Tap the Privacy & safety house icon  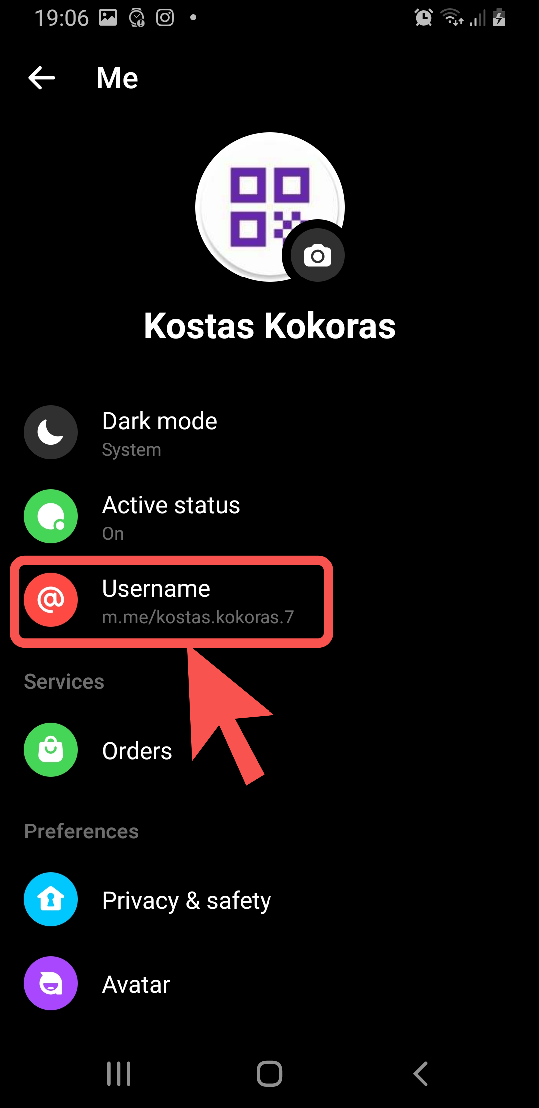[x=51, y=899]
